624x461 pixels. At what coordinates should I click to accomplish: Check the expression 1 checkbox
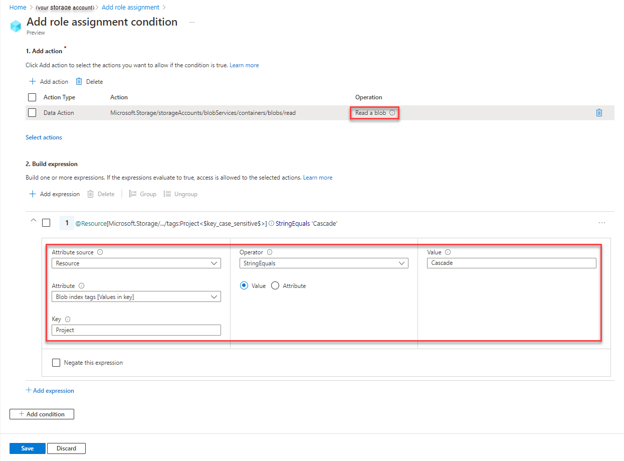pos(46,223)
